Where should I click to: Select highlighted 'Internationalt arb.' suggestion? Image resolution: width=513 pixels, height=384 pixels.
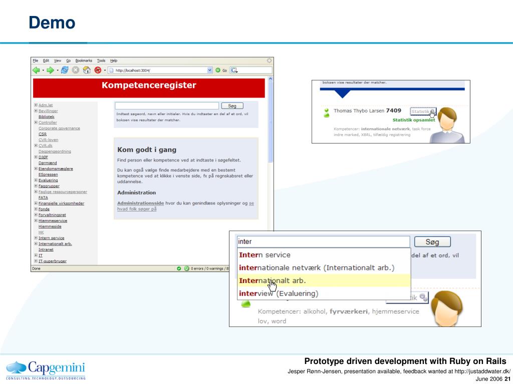click(324, 280)
